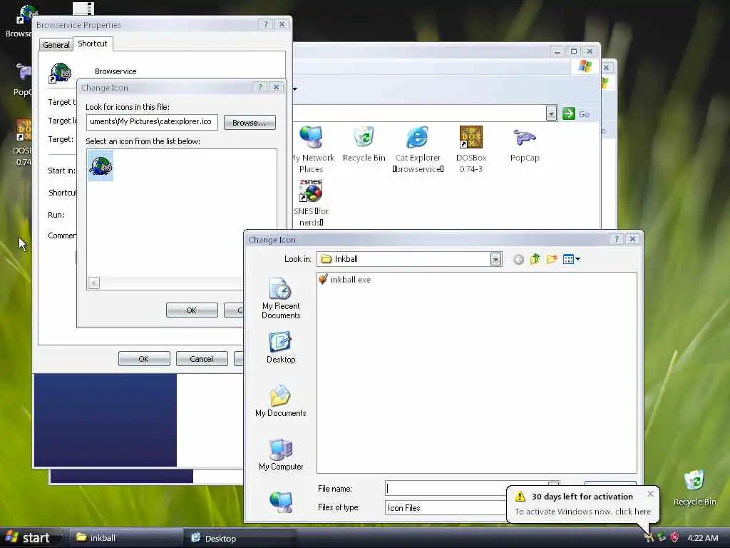
Task: Open My Computer in the places bar
Action: [x=281, y=455]
